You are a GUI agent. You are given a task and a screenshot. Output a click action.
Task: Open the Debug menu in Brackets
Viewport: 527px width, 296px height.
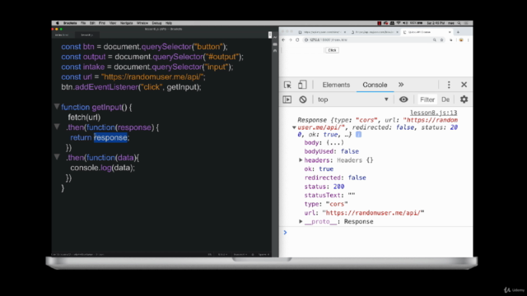pyautogui.click(x=156, y=23)
